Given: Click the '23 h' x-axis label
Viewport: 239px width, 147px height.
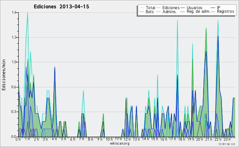Looking at the screenshot, I should tap(227, 139).
